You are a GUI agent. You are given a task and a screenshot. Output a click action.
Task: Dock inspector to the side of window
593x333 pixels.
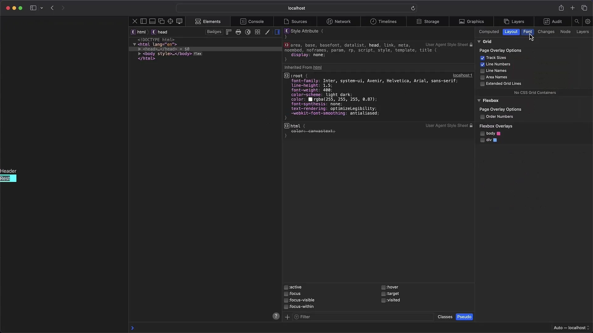[144, 21]
